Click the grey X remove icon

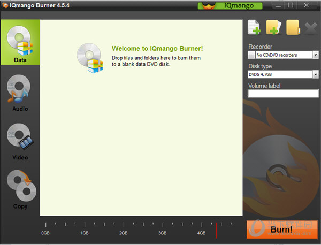[311, 28]
